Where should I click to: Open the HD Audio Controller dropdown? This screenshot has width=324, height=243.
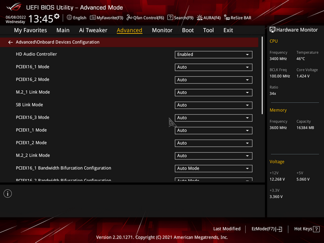[213, 55]
